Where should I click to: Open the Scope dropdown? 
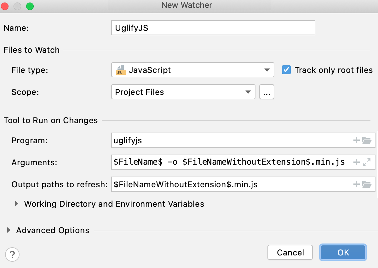[x=249, y=92]
